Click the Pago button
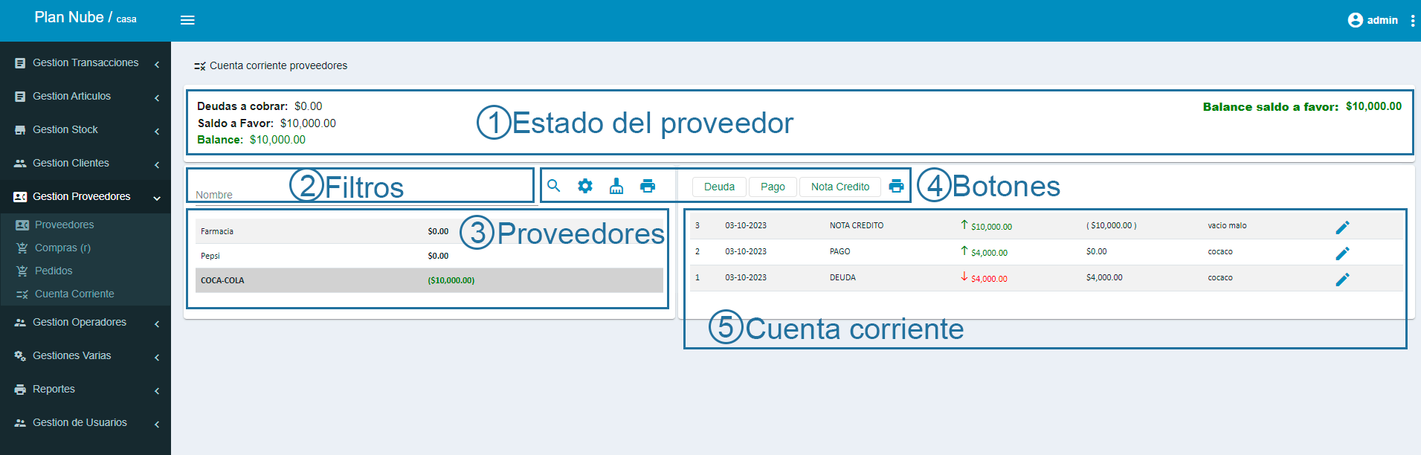 pyautogui.click(x=773, y=187)
